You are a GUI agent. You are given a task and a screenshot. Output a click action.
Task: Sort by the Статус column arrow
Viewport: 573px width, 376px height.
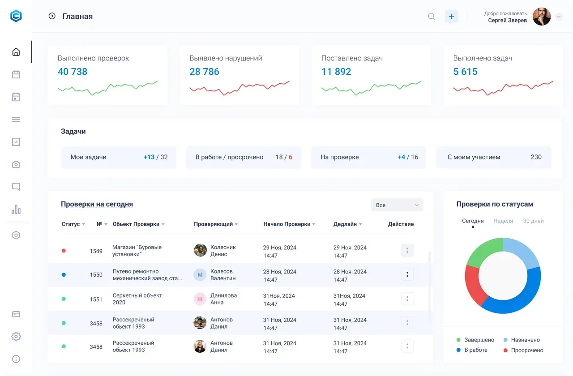pos(83,224)
